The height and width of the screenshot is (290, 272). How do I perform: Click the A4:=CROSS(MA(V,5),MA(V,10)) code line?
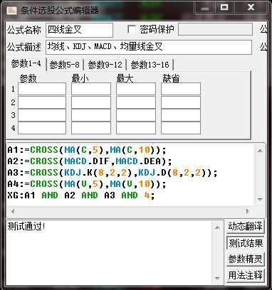point(87,184)
